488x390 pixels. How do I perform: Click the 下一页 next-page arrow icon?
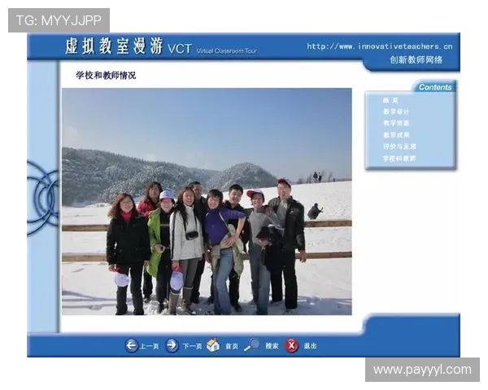point(172,345)
